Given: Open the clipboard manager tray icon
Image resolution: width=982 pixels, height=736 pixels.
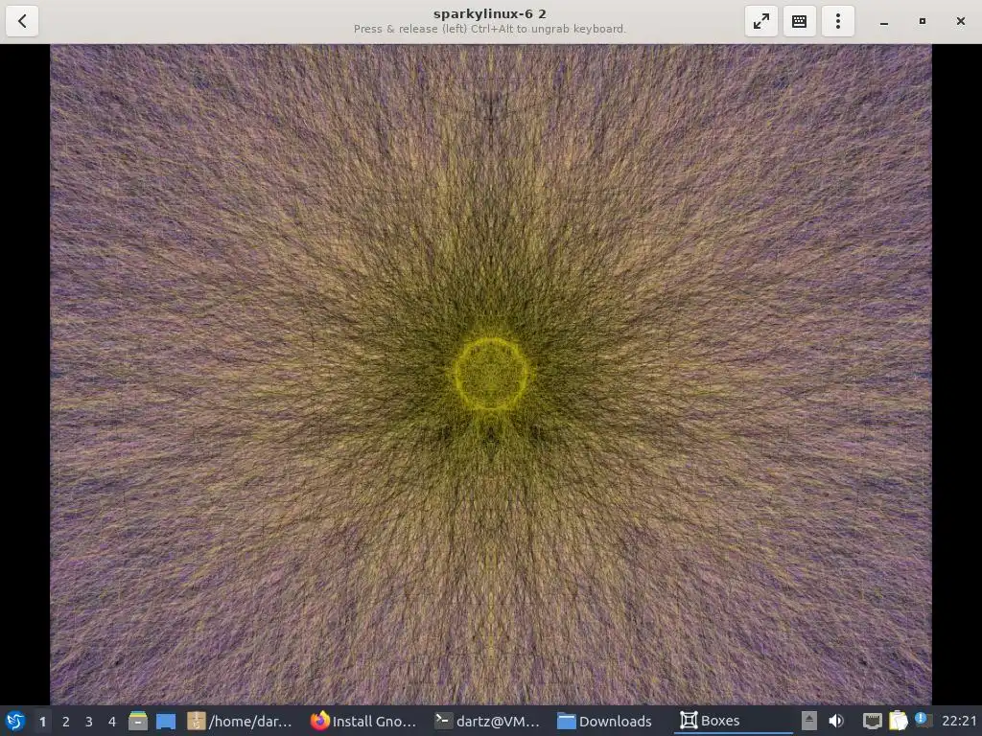Looking at the screenshot, I should [898, 721].
